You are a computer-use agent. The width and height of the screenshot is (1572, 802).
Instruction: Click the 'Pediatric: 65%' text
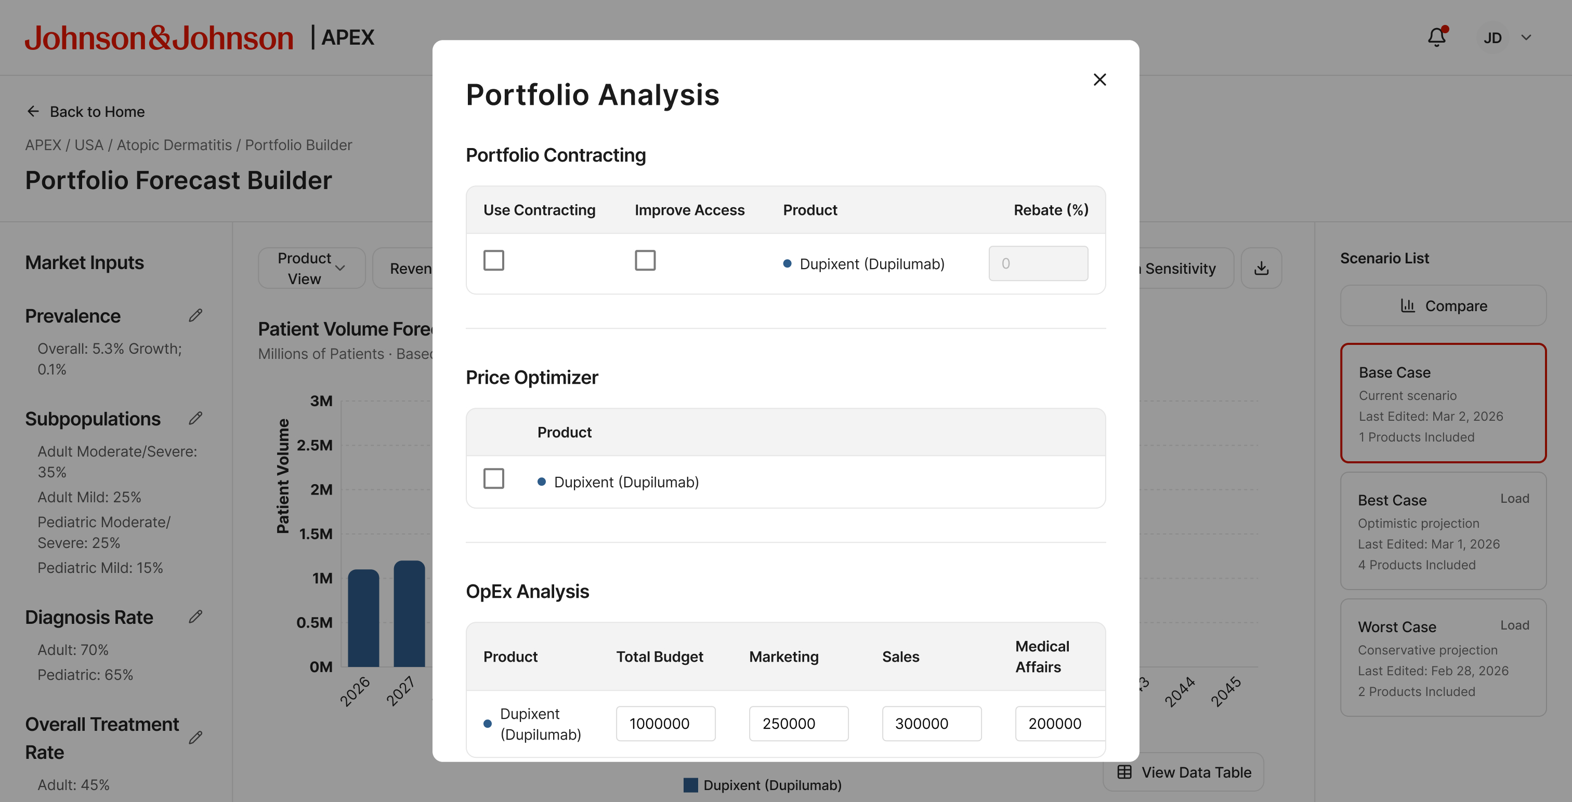click(x=85, y=675)
